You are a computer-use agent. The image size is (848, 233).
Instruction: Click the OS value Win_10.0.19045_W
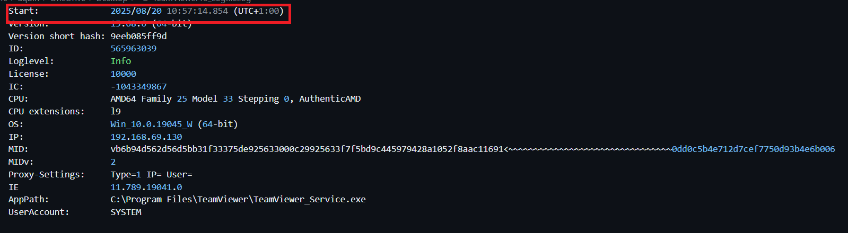click(151, 124)
